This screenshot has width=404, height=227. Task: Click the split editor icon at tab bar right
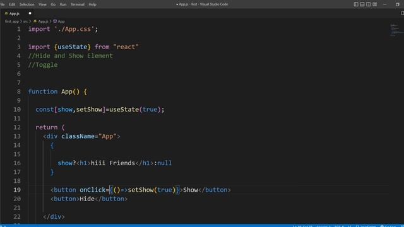(402, 13)
